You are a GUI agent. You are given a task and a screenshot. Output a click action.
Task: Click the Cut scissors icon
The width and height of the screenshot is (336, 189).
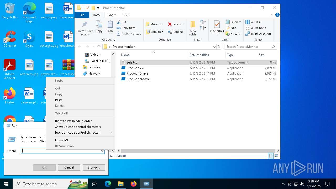point(119,22)
